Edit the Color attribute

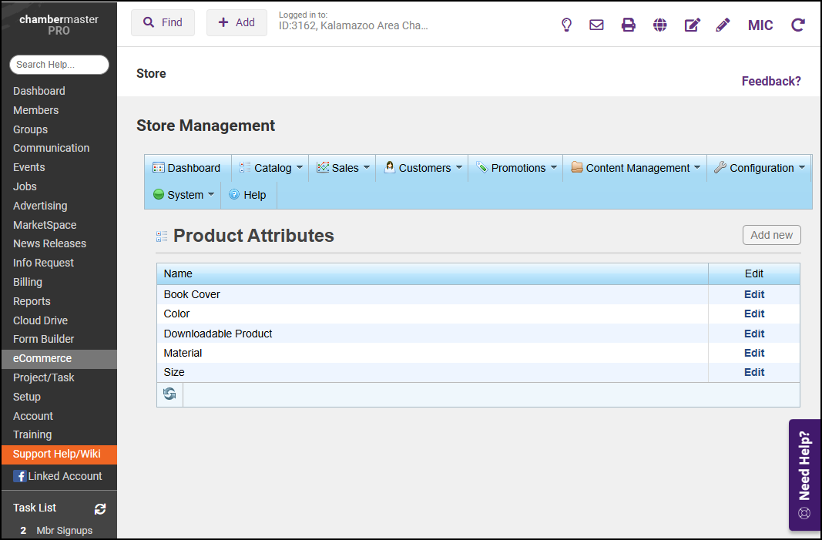(x=753, y=314)
